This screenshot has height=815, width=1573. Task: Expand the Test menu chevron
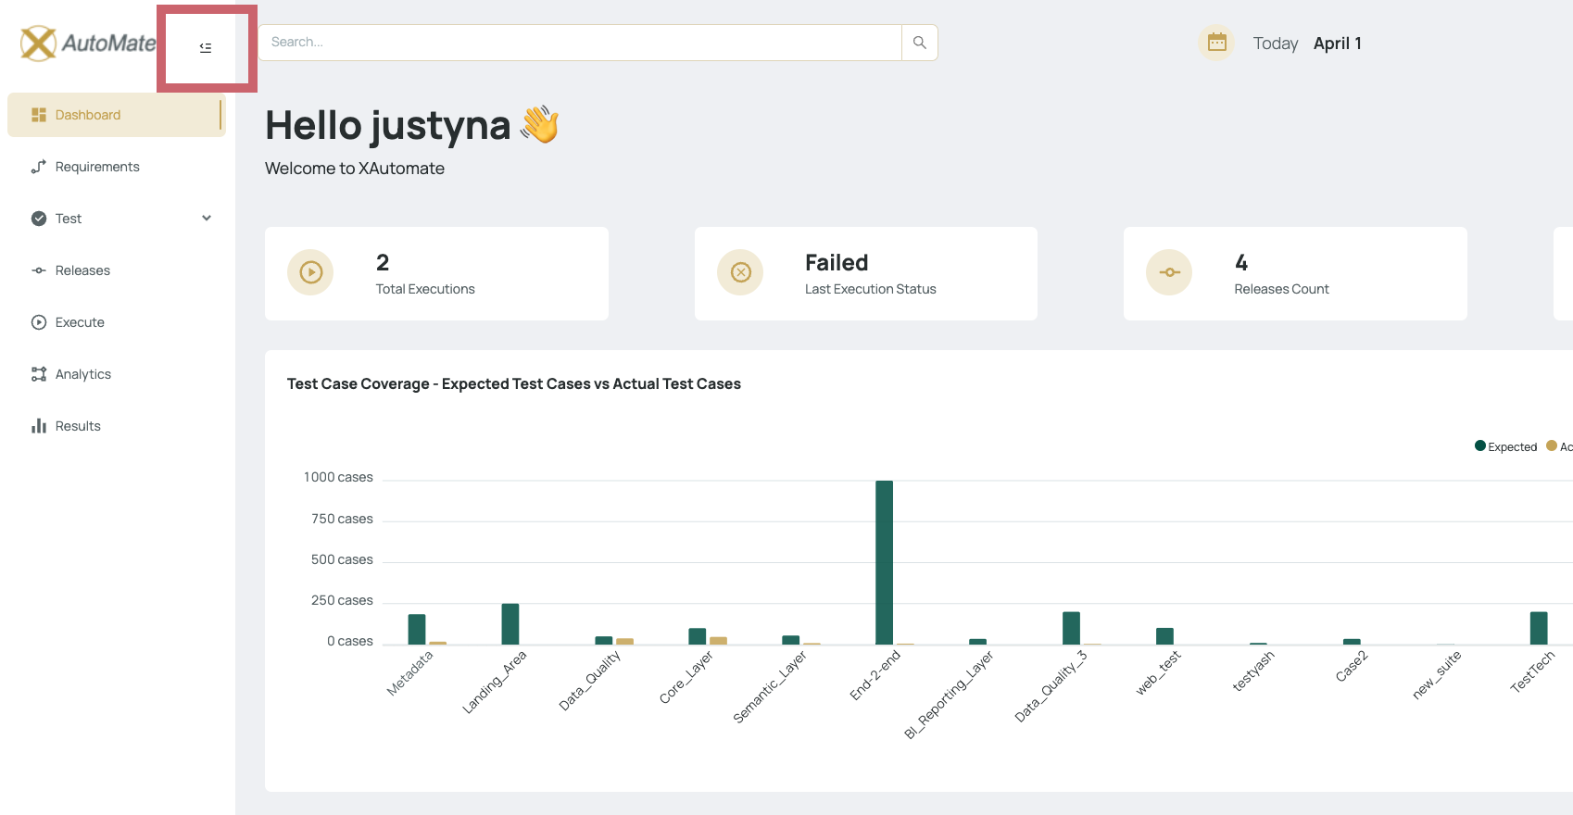point(207,219)
